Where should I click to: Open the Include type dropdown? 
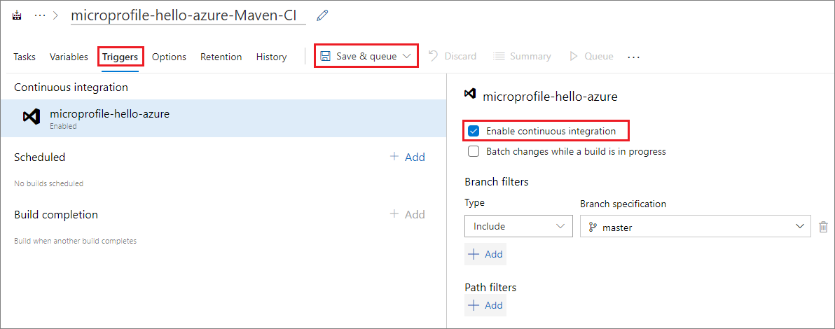pos(518,226)
